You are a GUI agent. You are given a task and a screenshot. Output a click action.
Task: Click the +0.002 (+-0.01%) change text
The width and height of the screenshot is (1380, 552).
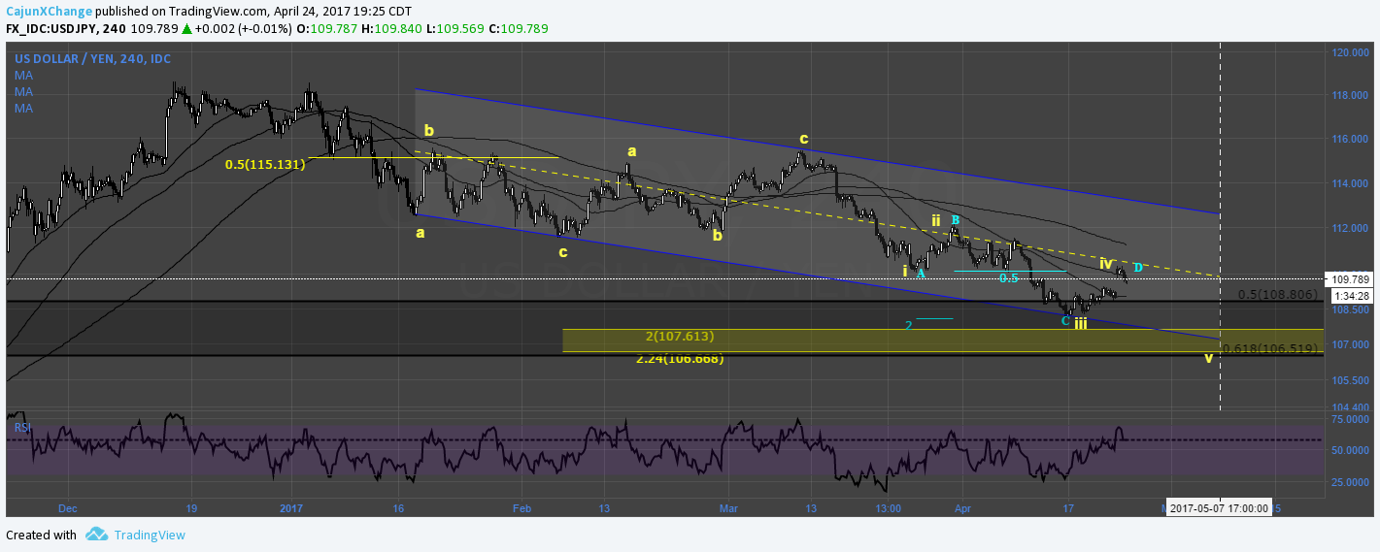243,29
